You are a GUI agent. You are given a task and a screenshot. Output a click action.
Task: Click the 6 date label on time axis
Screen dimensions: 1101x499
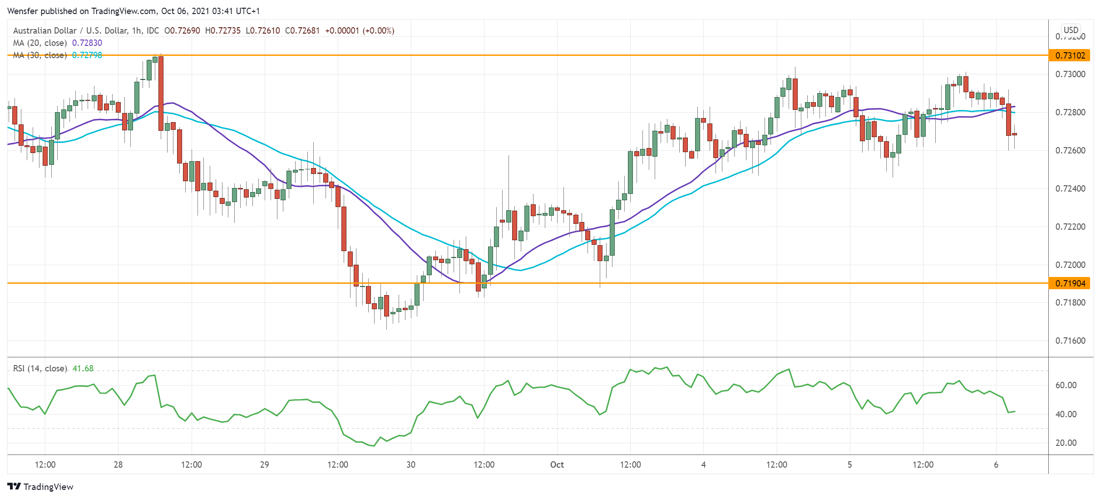pos(996,464)
